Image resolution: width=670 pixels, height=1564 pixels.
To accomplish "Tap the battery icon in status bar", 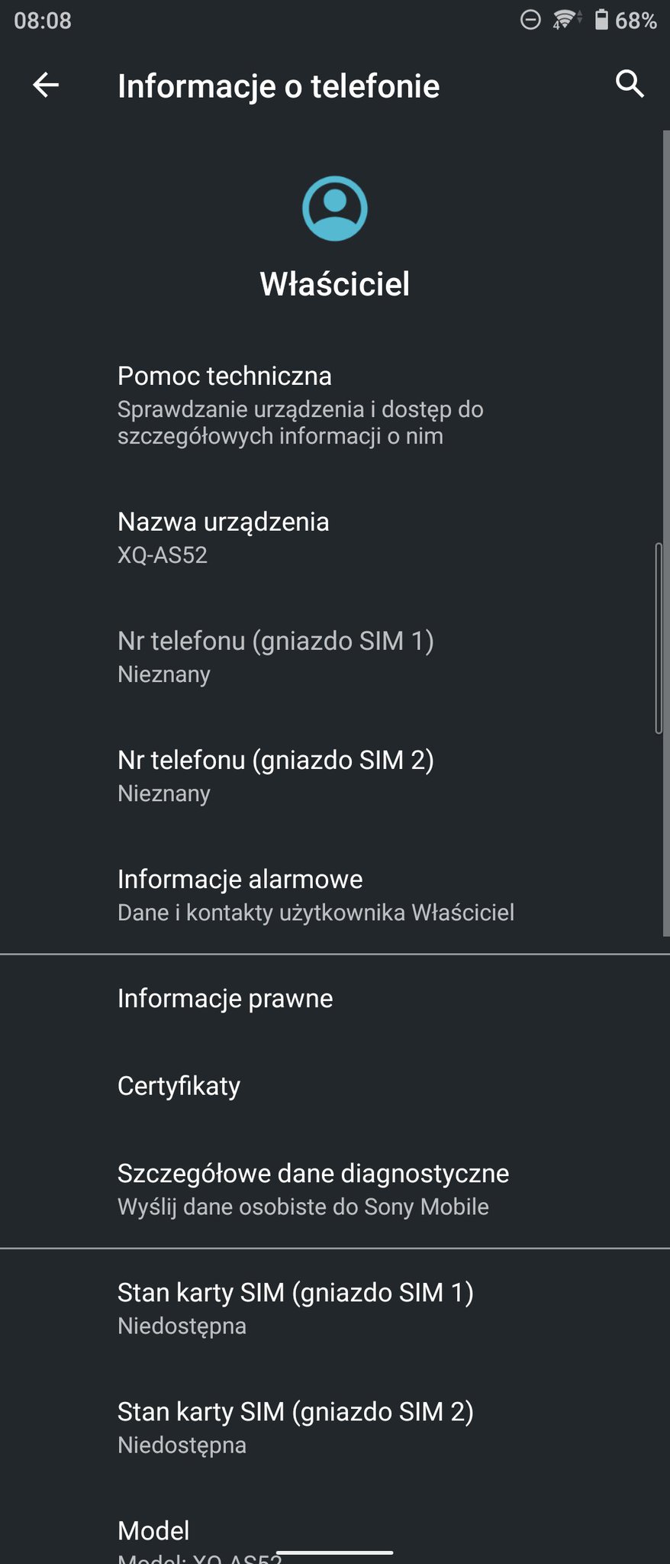I will point(602,20).
